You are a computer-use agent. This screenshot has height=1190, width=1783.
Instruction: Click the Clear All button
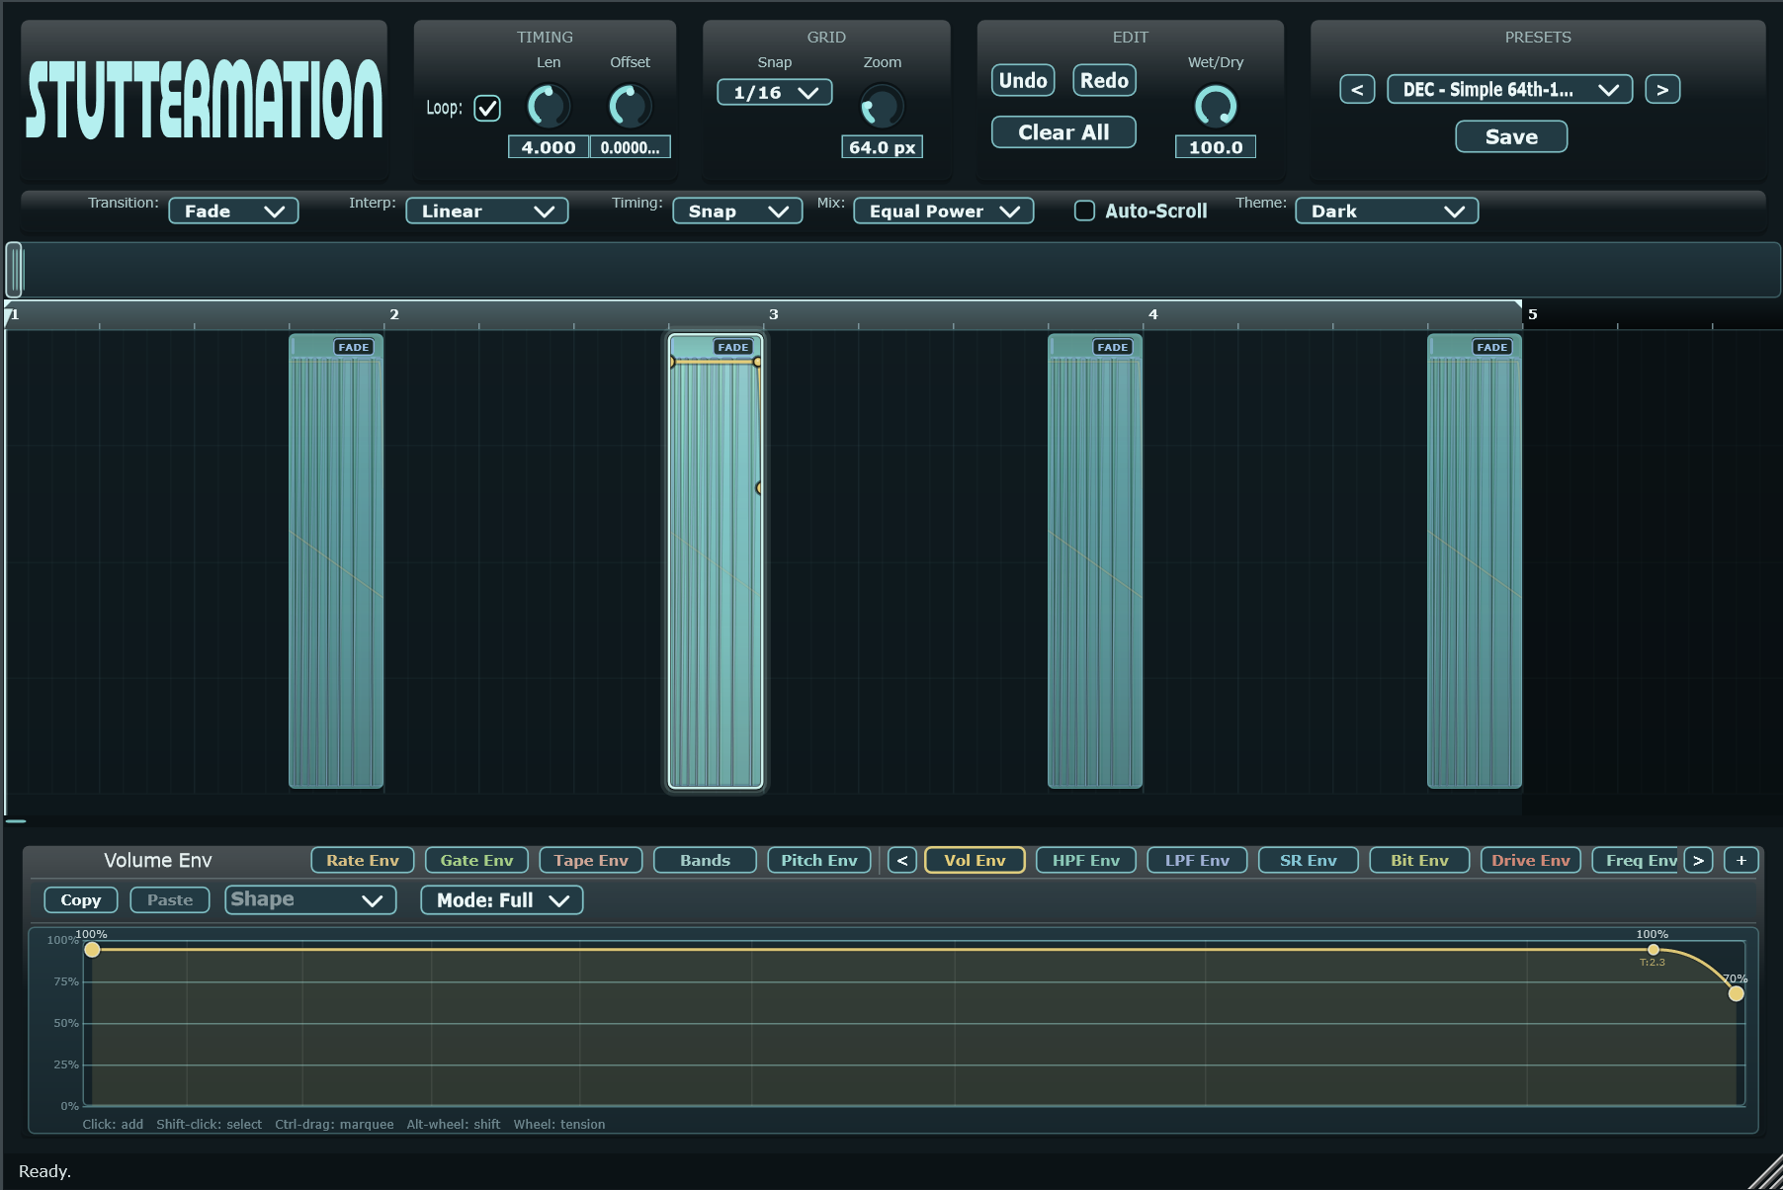tap(1063, 132)
